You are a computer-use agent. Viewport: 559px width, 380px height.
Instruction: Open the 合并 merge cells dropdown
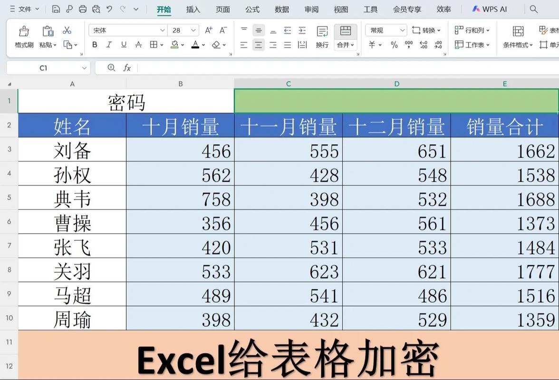point(346,45)
